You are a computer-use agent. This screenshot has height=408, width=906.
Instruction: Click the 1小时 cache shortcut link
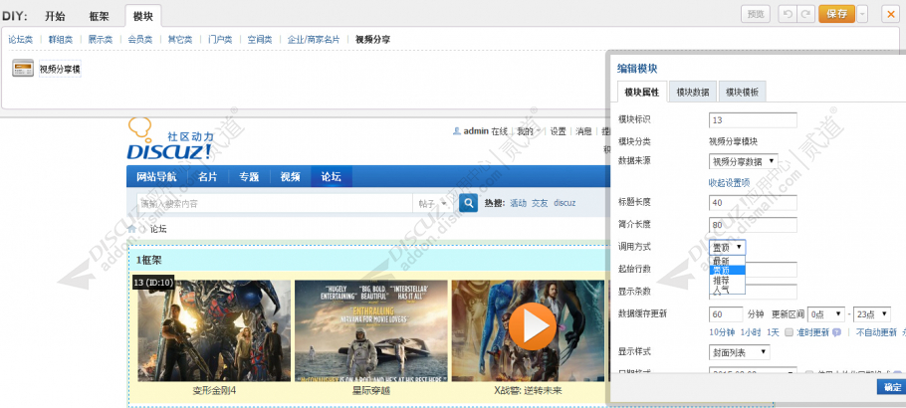coord(751,332)
